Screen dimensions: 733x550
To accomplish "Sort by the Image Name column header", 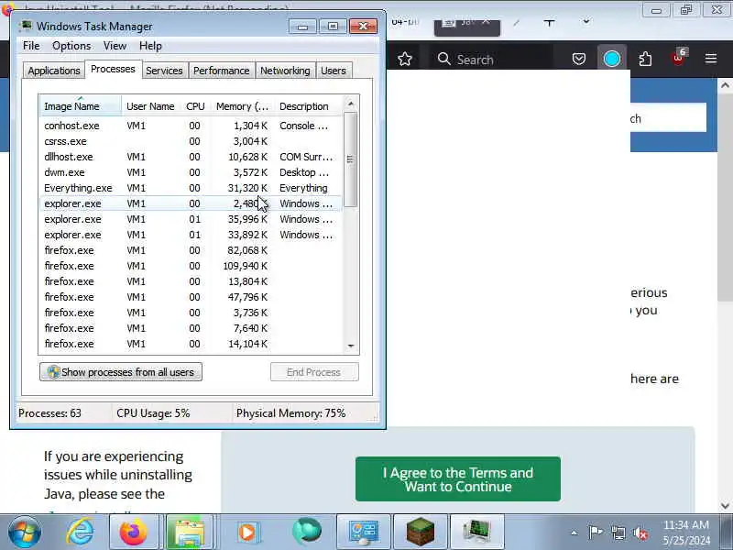I will pyautogui.click(x=81, y=106).
